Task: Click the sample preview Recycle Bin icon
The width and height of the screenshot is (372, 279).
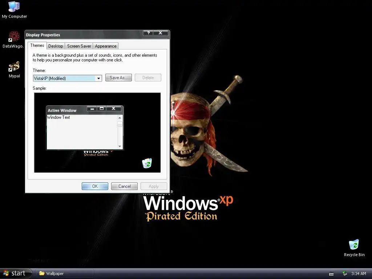Action: 147,163
